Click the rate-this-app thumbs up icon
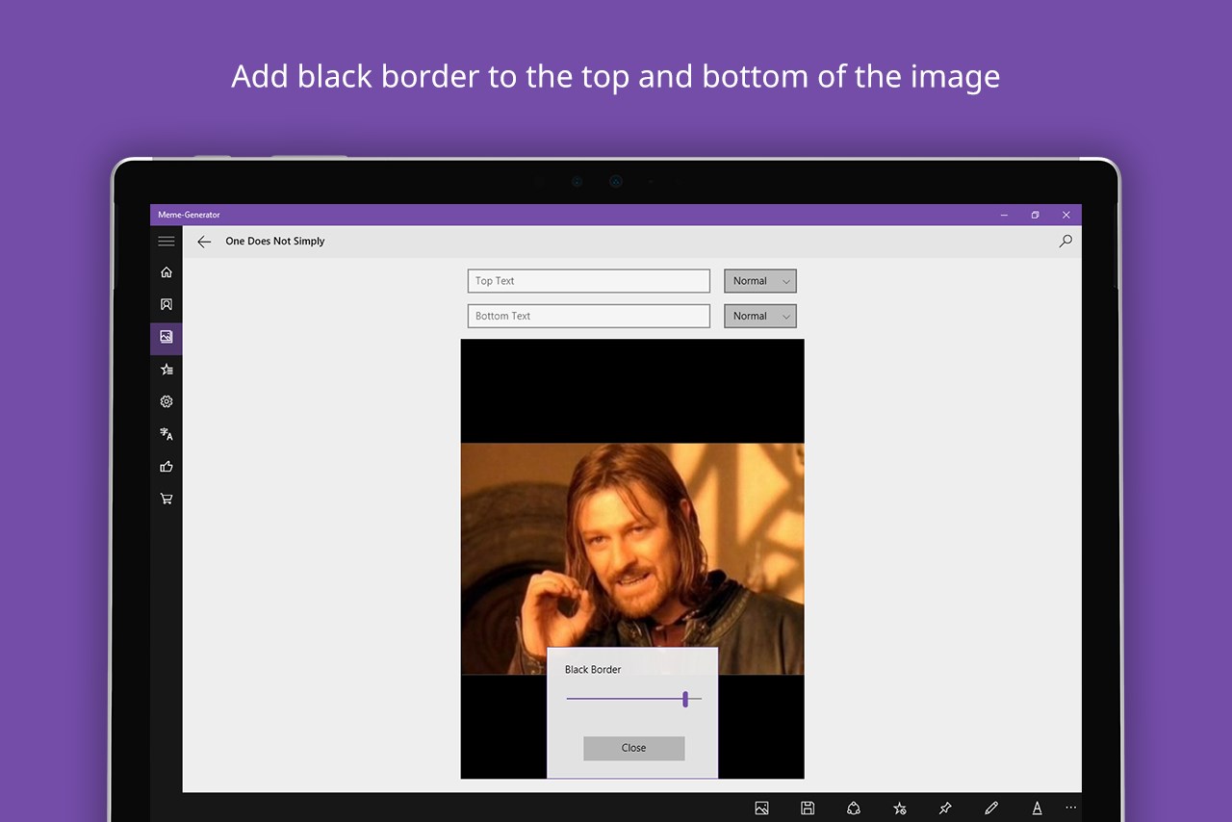Viewport: 1232px width, 822px height. tap(166, 466)
